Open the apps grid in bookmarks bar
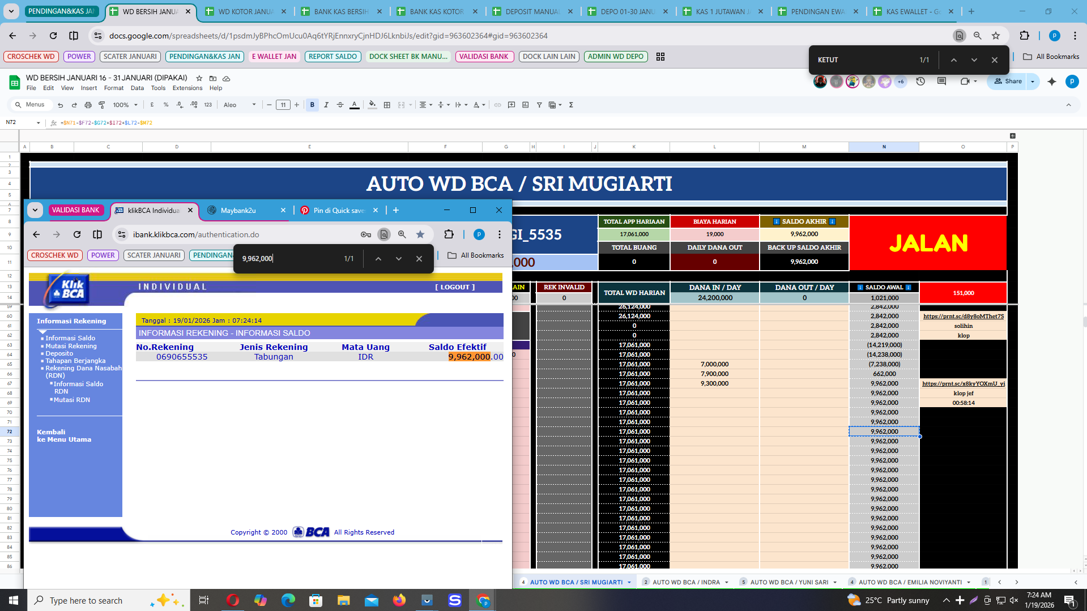Image resolution: width=1087 pixels, height=611 pixels. [x=660, y=57]
